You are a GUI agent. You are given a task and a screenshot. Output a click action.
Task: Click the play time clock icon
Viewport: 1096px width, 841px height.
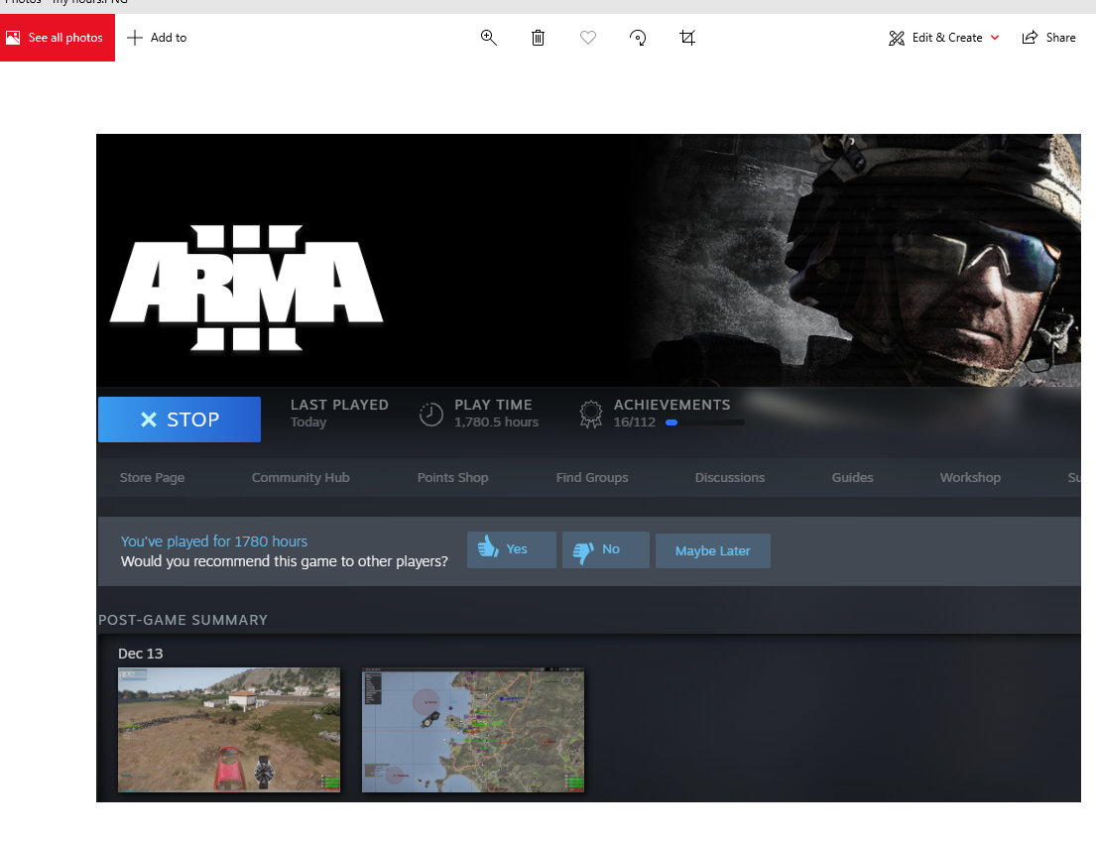pos(430,415)
